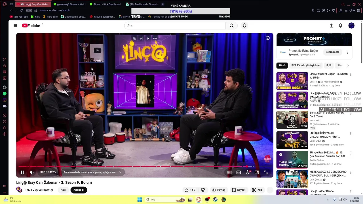Open Steam from the Windows taskbar
363x204 pixels.
point(215,199)
